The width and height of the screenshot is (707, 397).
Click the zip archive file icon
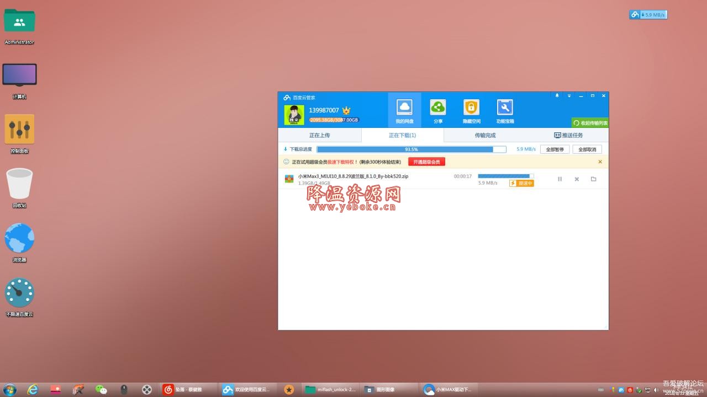289,179
